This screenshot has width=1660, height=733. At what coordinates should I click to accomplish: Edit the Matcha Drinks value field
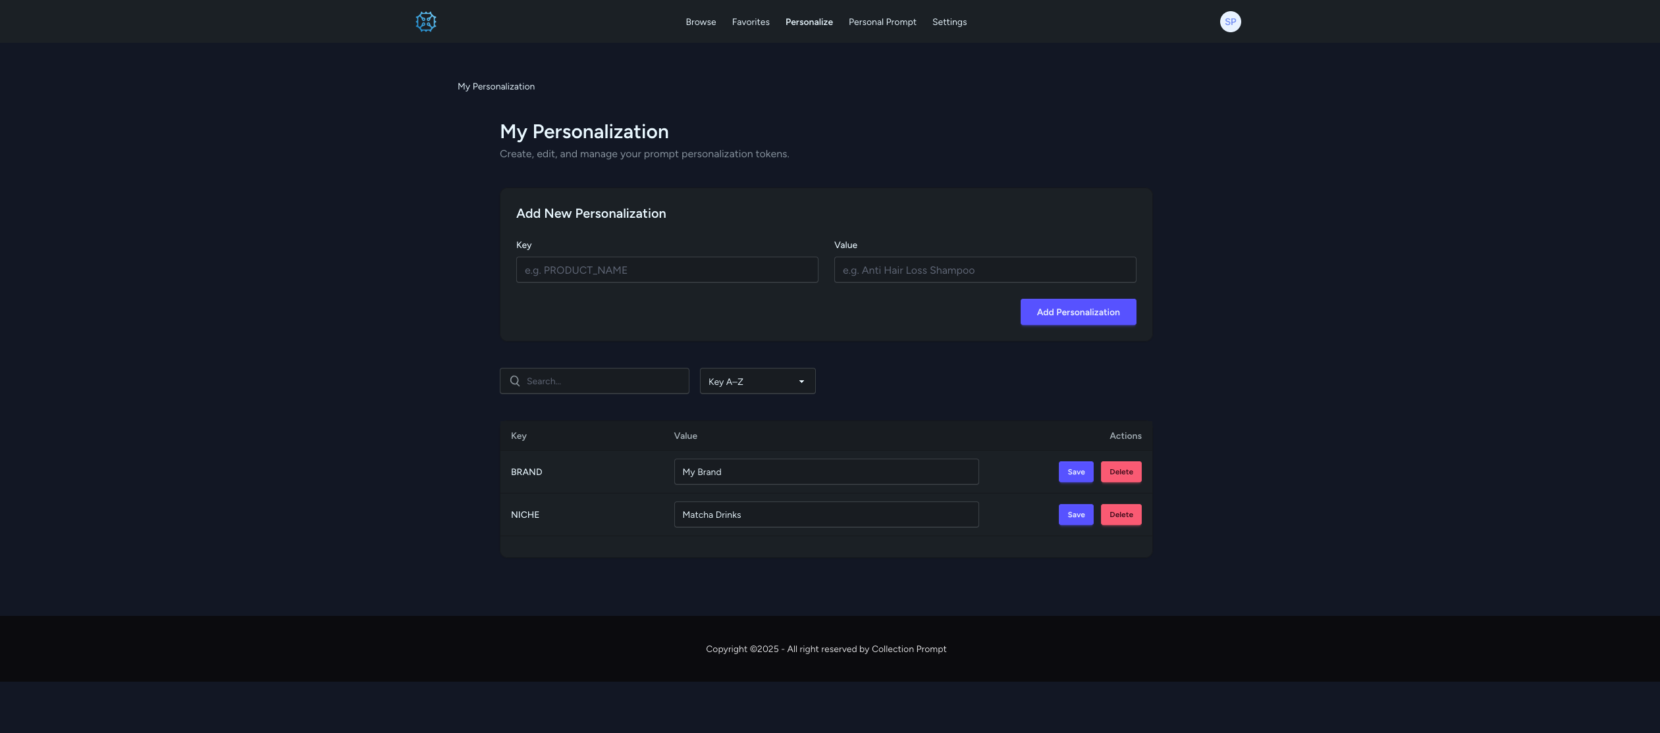pyautogui.click(x=826, y=515)
